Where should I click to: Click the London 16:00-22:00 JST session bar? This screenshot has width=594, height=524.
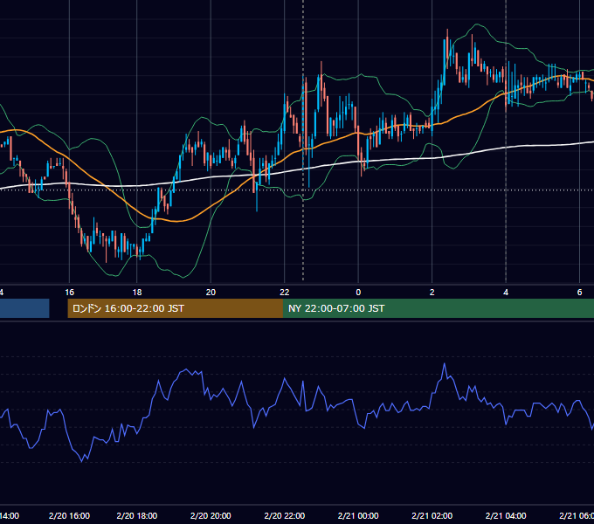(x=175, y=308)
